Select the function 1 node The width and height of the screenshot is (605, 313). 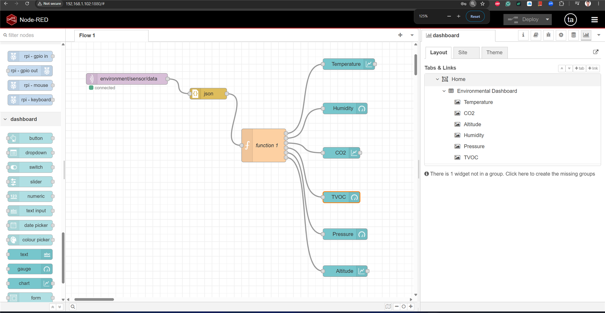pos(264,145)
